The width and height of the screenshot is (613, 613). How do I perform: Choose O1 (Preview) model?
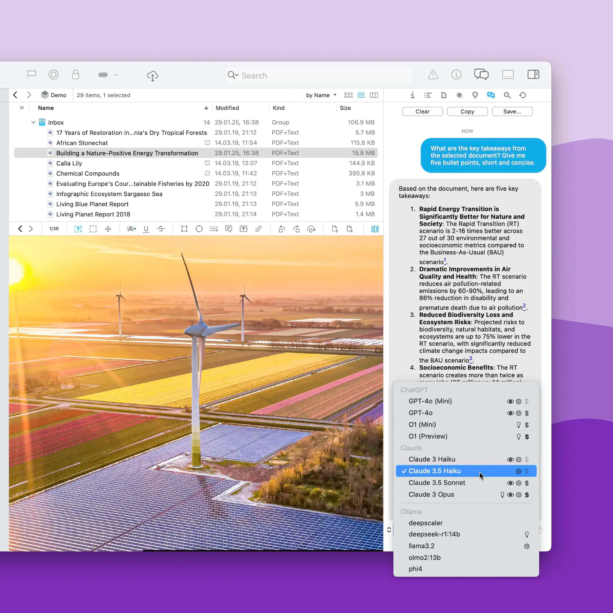(x=466, y=436)
